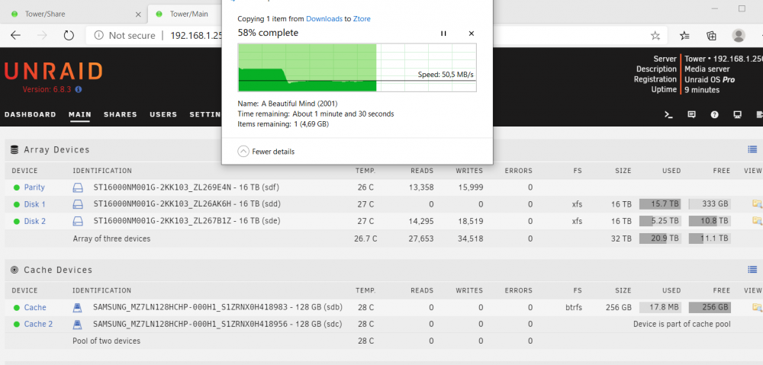Open the Shares menu
763x365 pixels.
coord(121,115)
